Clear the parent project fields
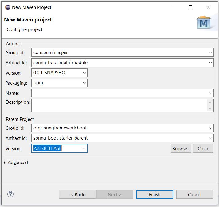Viewport: 219px width, 207px height. coord(203,148)
